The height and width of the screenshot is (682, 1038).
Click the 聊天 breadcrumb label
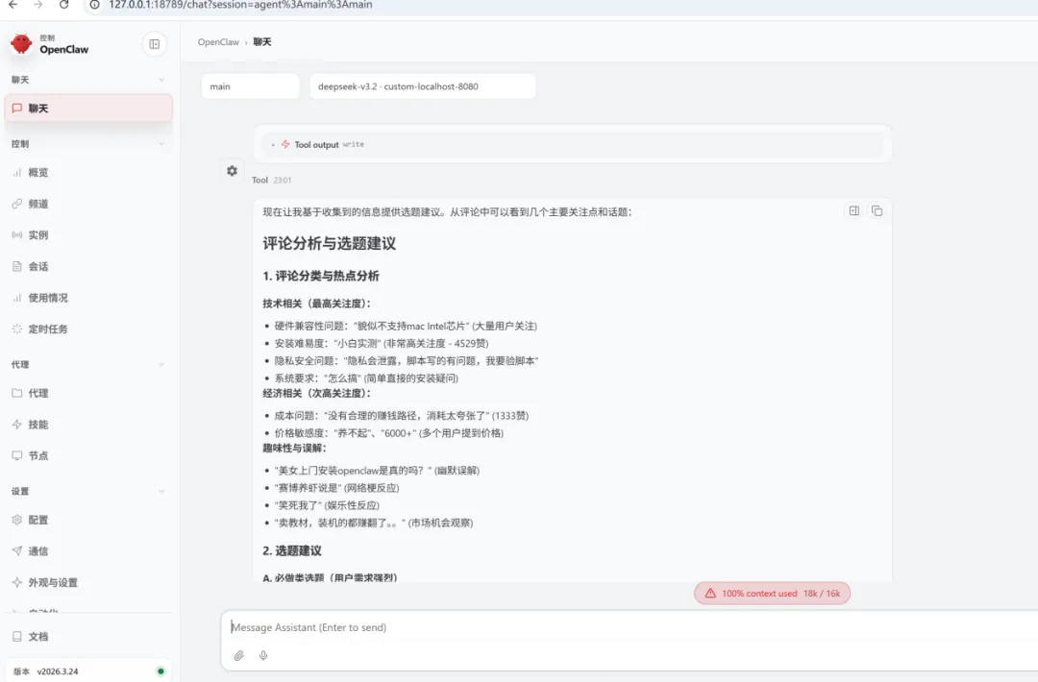(262, 41)
